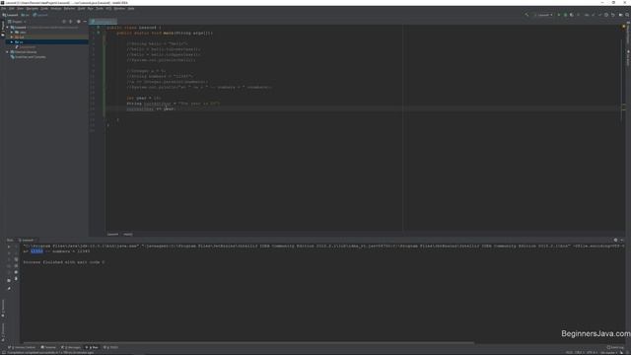Screen dimensions: 631x355
Task: Open the Code menu
Action: point(44,9)
